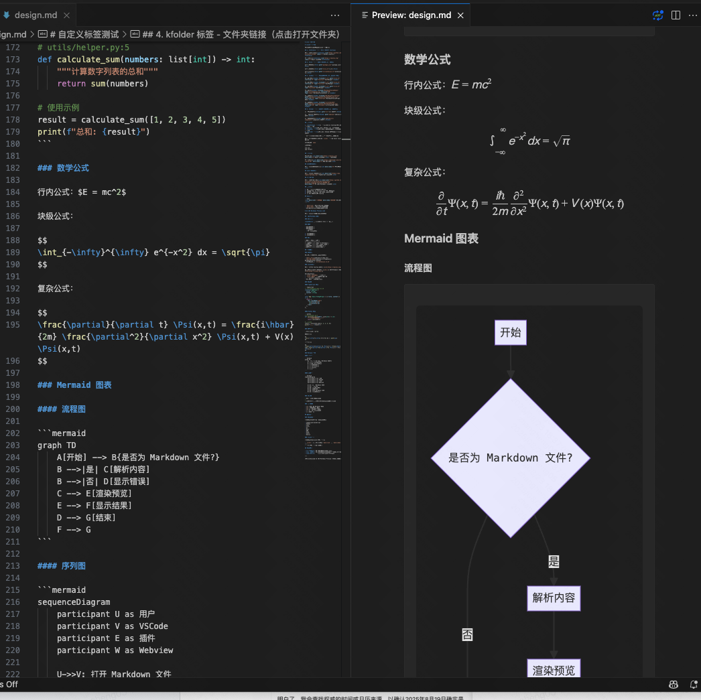This screenshot has height=700, width=701.
Task: Click the 'sequenceDiagram' line in editor
Action: (x=74, y=602)
